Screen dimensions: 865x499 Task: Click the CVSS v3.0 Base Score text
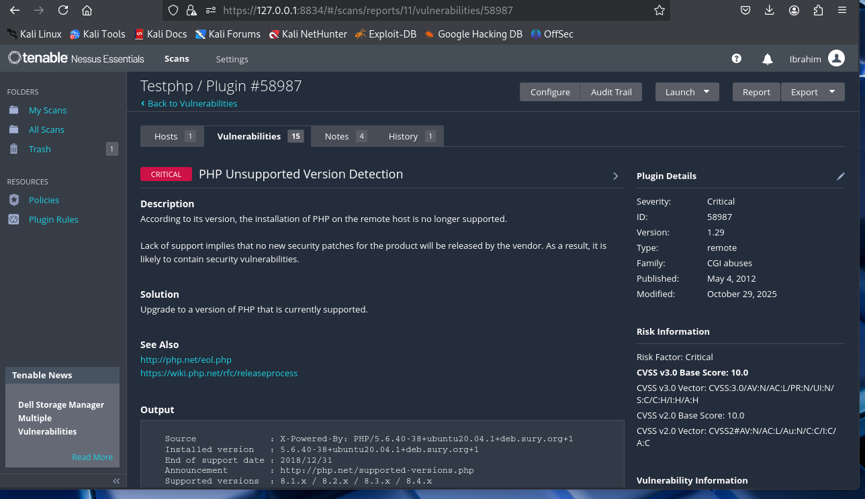[x=692, y=372]
